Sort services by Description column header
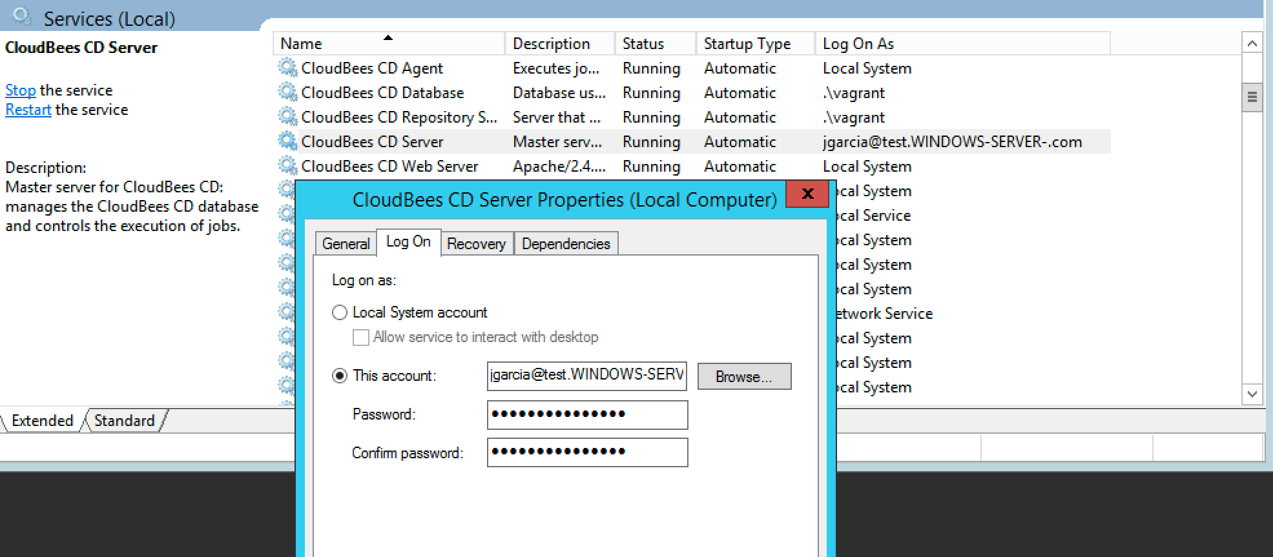This screenshot has width=1273, height=557. click(560, 44)
